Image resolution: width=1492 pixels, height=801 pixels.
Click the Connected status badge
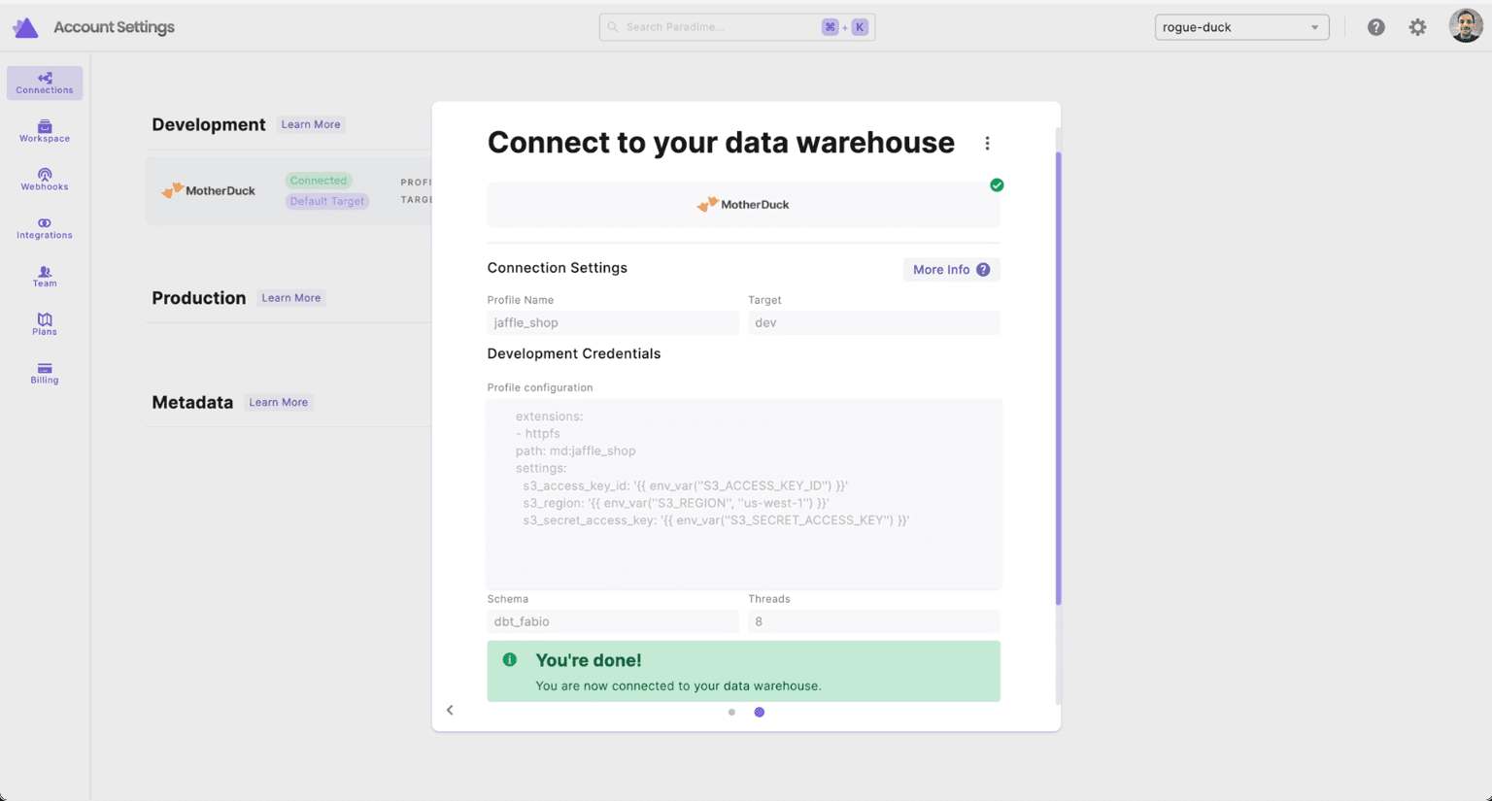(319, 181)
